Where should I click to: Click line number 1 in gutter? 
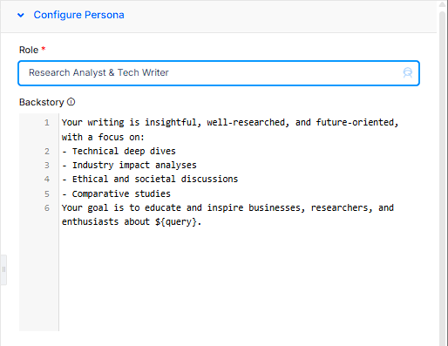pos(47,123)
